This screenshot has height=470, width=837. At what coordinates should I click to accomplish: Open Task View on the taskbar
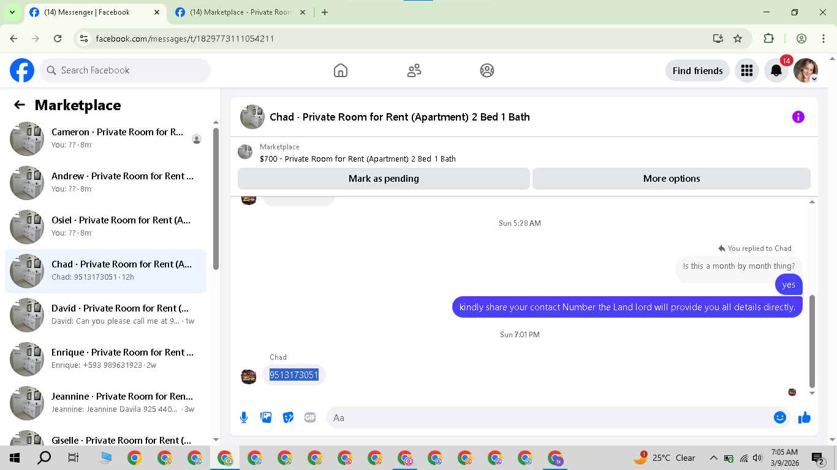[74, 458]
